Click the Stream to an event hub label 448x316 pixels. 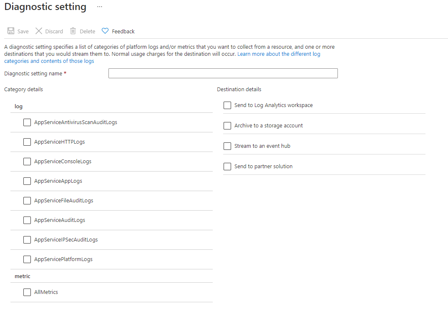[262, 146]
